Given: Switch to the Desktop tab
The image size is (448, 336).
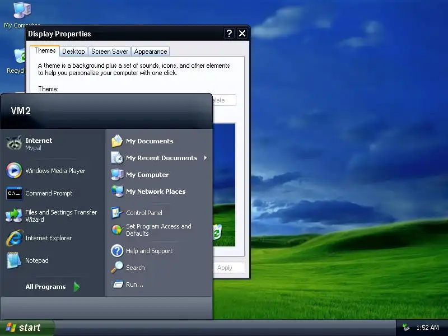Looking at the screenshot, I should 73,52.
